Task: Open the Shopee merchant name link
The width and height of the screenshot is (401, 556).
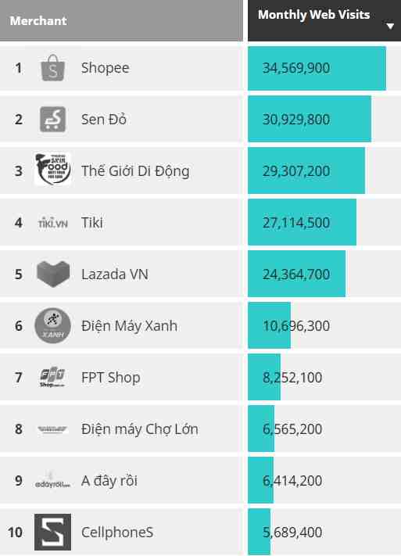Action: 106,68
